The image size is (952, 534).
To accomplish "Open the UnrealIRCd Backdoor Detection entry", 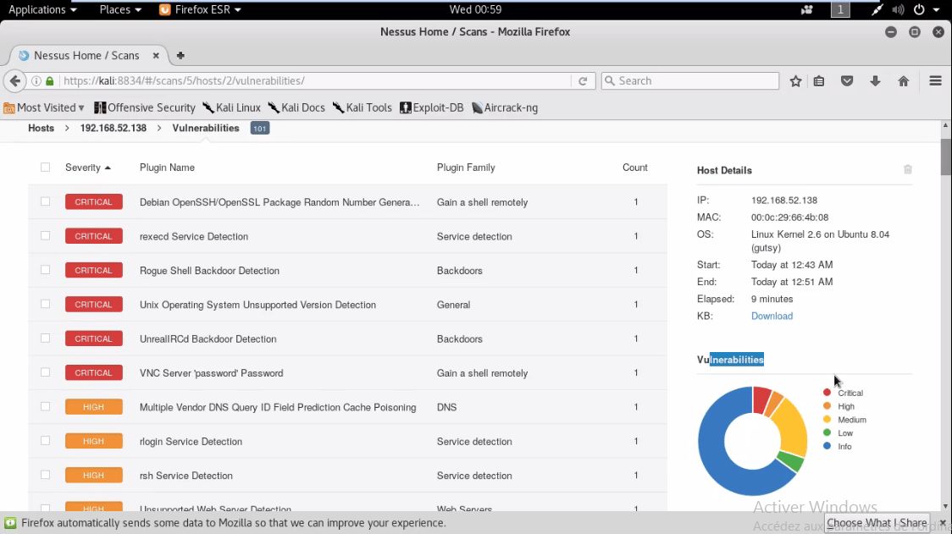I will [x=208, y=339].
